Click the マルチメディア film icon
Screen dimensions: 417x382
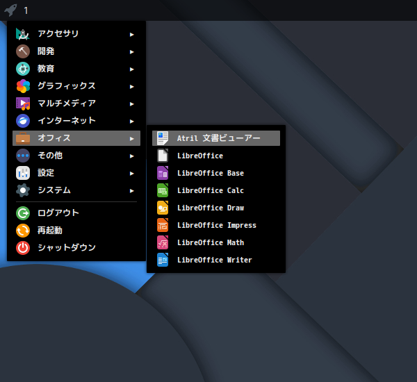[x=23, y=103]
